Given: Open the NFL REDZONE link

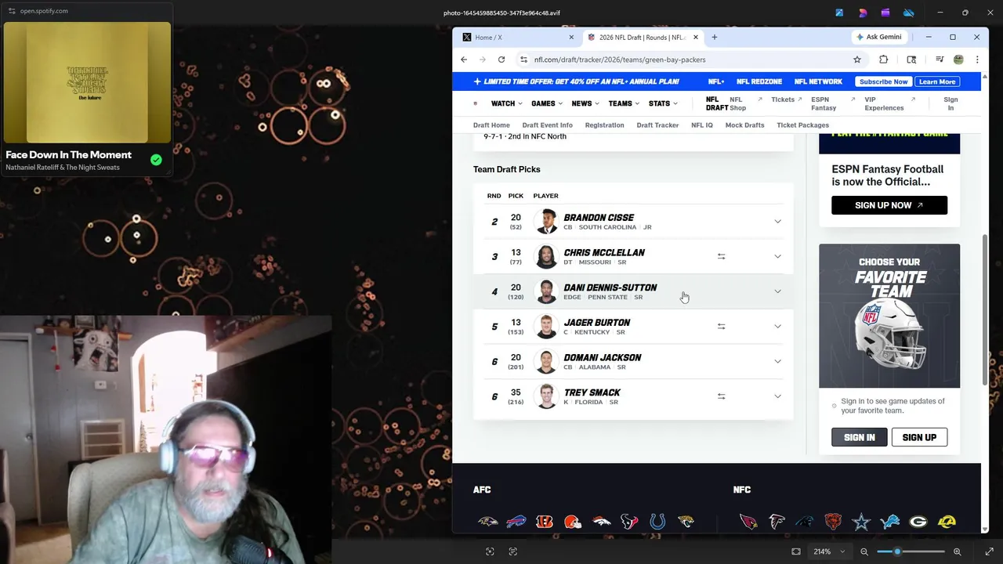Looking at the screenshot, I should (759, 81).
